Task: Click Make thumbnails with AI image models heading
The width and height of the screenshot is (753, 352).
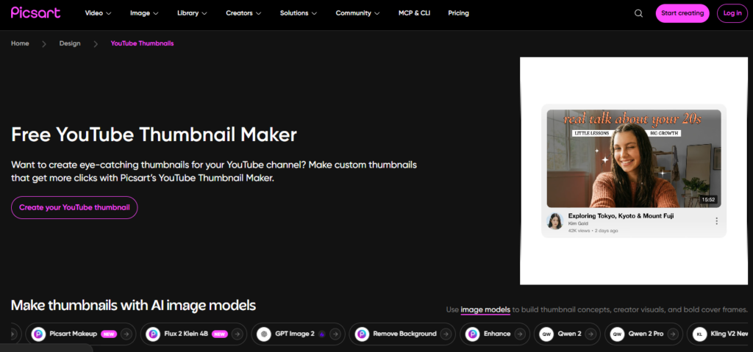Action: pos(133,306)
